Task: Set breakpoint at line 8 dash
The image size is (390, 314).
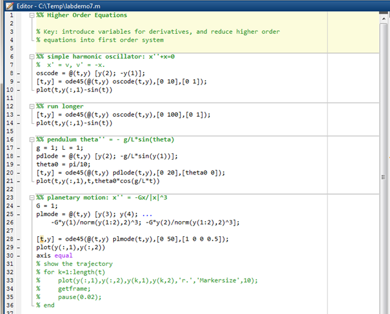Action: tap(18, 73)
